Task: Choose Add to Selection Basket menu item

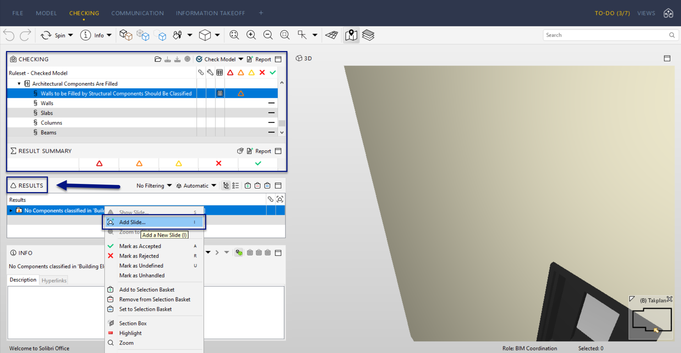Action: coord(154,290)
